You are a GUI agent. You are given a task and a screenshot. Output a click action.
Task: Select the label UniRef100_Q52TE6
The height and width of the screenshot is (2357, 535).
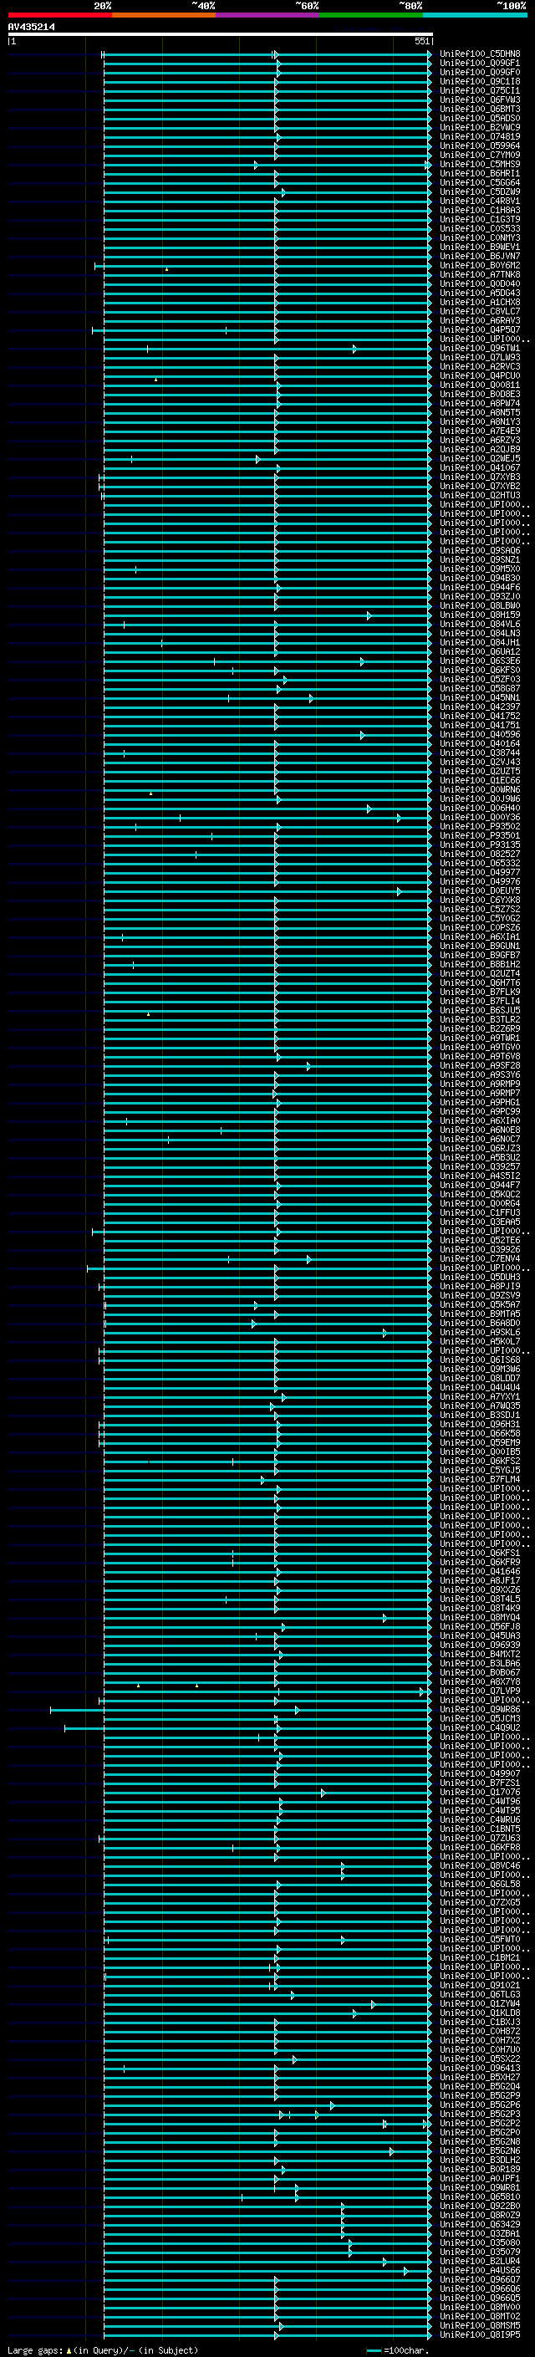click(x=479, y=1240)
